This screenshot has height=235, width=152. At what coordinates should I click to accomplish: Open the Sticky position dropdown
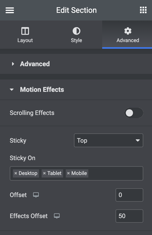pyautogui.click(x=109, y=140)
